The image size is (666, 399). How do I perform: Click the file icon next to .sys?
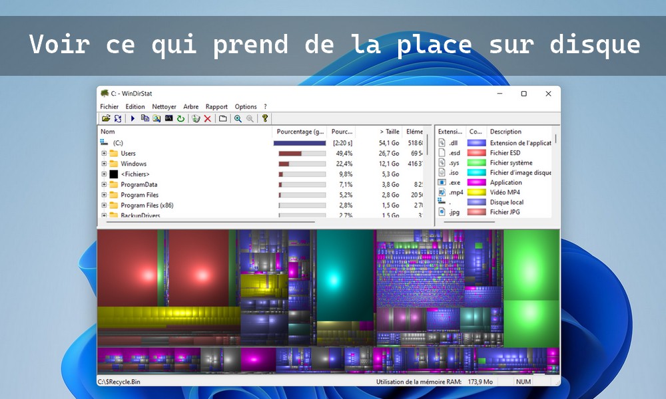[x=442, y=162]
